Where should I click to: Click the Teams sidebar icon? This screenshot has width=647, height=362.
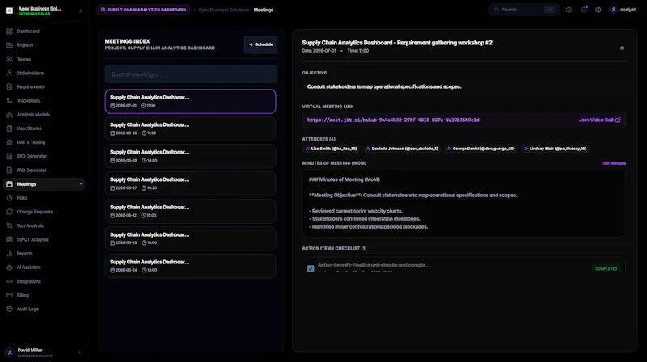click(10, 59)
